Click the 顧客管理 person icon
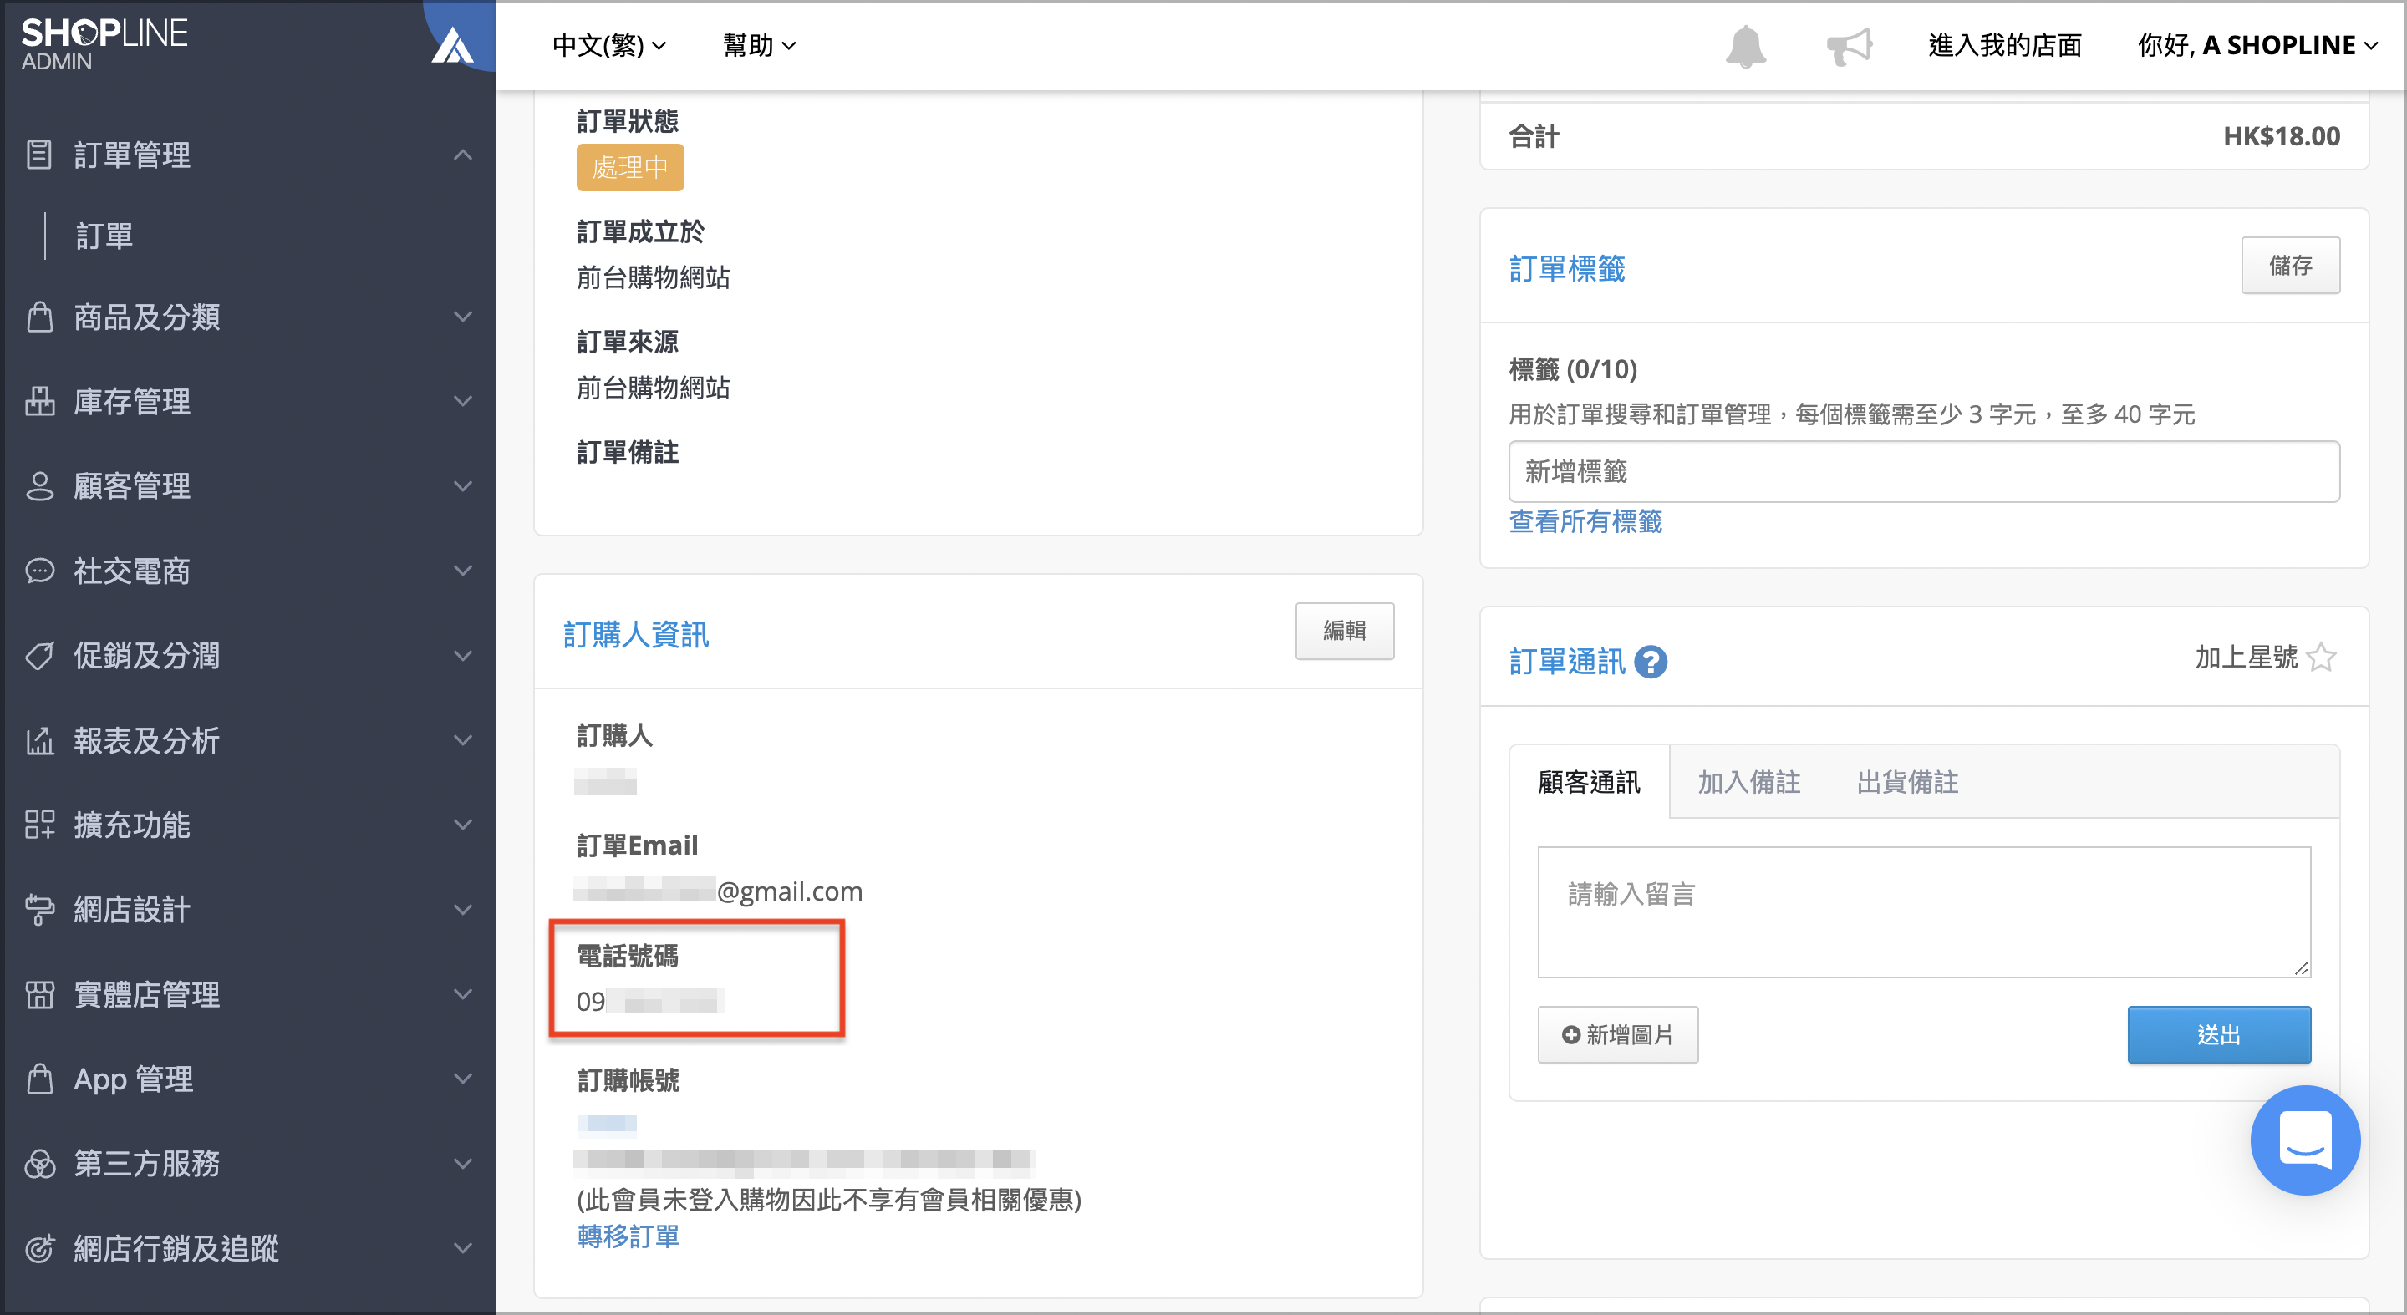Screen dimensions: 2407x1315 pyautogui.click(x=39, y=485)
